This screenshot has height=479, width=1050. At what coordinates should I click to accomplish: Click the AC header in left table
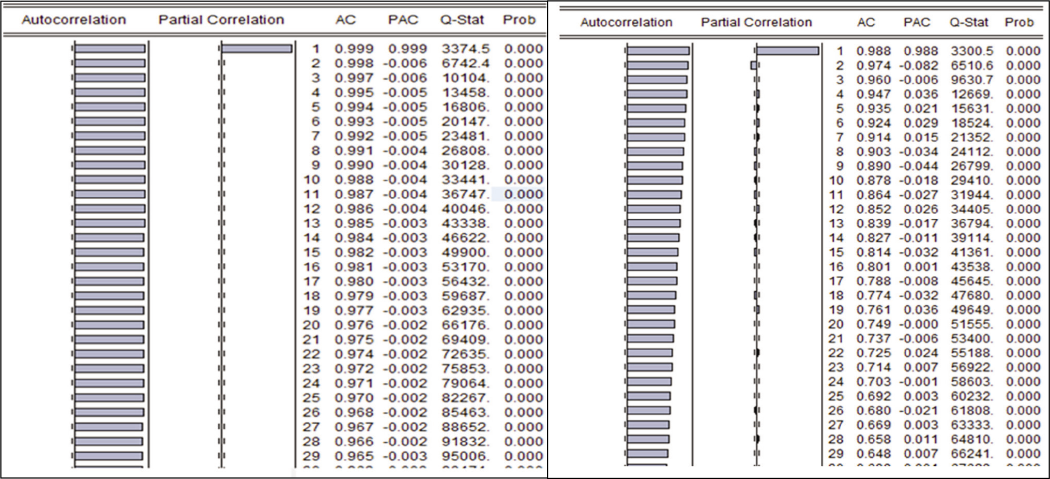(x=345, y=20)
